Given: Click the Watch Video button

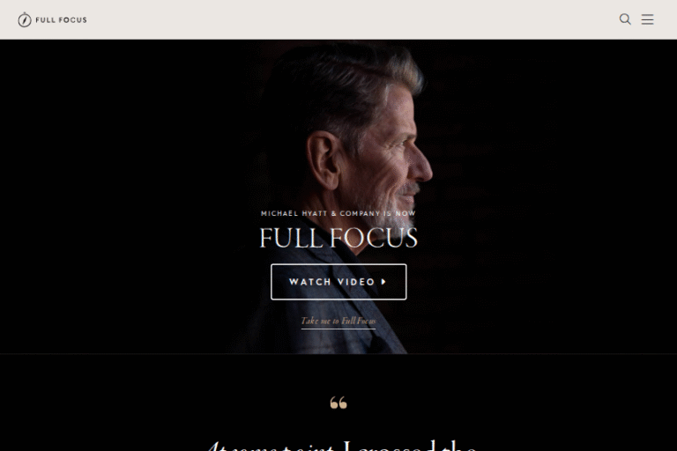Looking at the screenshot, I should (x=338, y=282).
